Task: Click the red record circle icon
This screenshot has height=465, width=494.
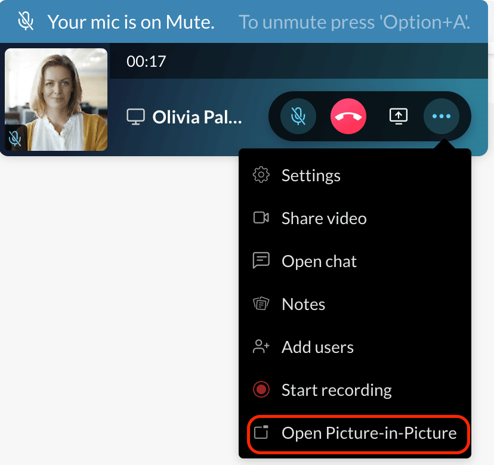Action: [261, 389]
